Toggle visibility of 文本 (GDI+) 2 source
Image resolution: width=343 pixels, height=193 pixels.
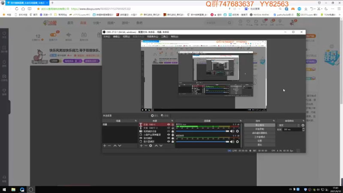point(168,128)
